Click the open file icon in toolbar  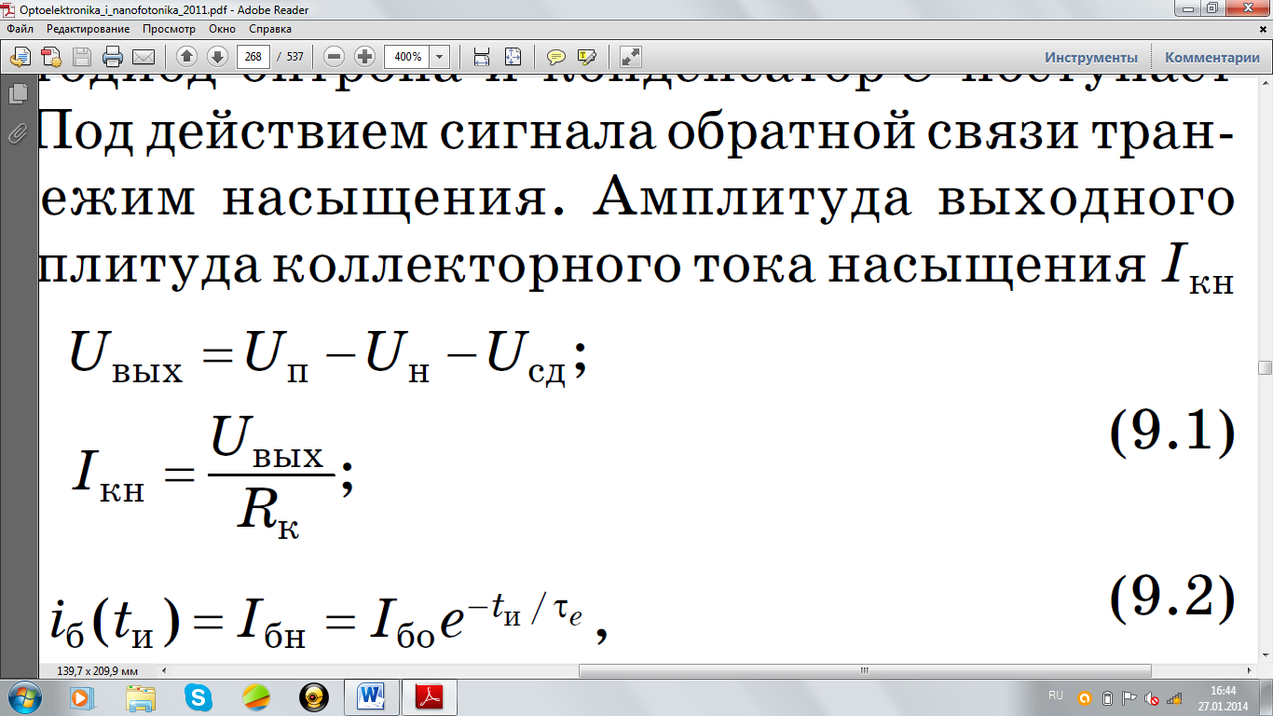coord(21,56)
